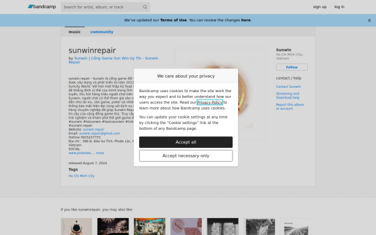Open Streaming and Download help link
The image size is (376, 235).
click(288, 96)
